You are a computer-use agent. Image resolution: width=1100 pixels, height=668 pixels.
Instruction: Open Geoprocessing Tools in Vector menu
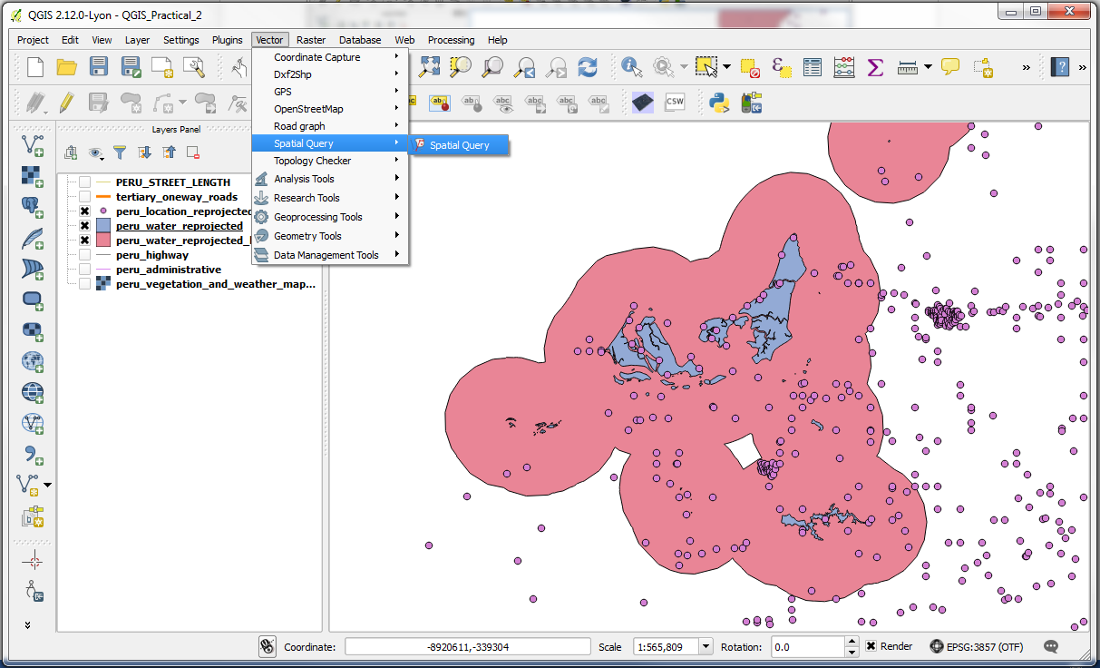[x=317, y=217]
